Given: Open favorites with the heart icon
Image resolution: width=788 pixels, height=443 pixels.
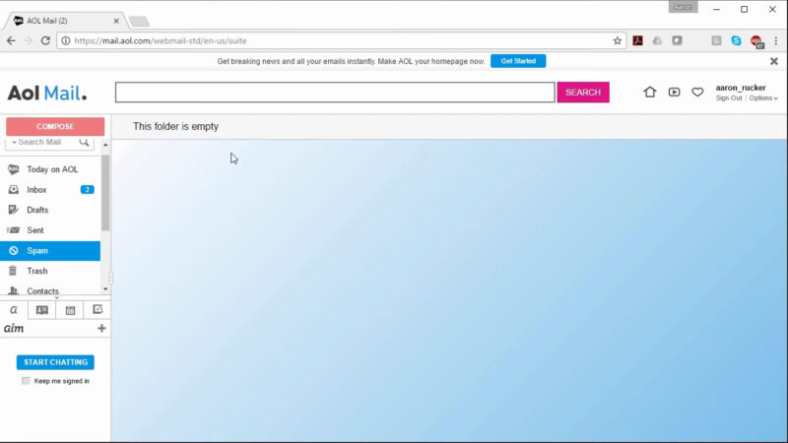Looking at the screenshot, I should pos(697,92).
